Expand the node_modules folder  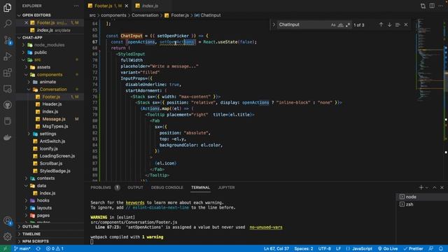tap(50, 45)
